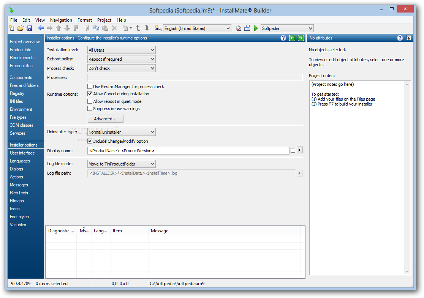
Task: Click the InstallMate green arrow app icon
Action: tap(11, 10)
